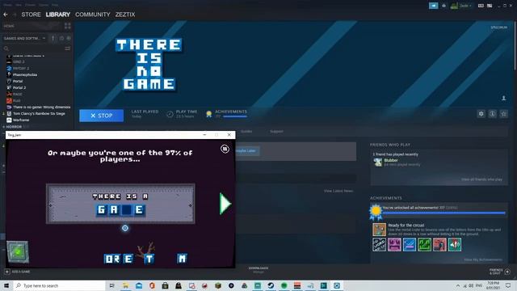Go forward with the Steam forward arrow
The height and width of the screenshot is (291, 517).
[15, 15]
